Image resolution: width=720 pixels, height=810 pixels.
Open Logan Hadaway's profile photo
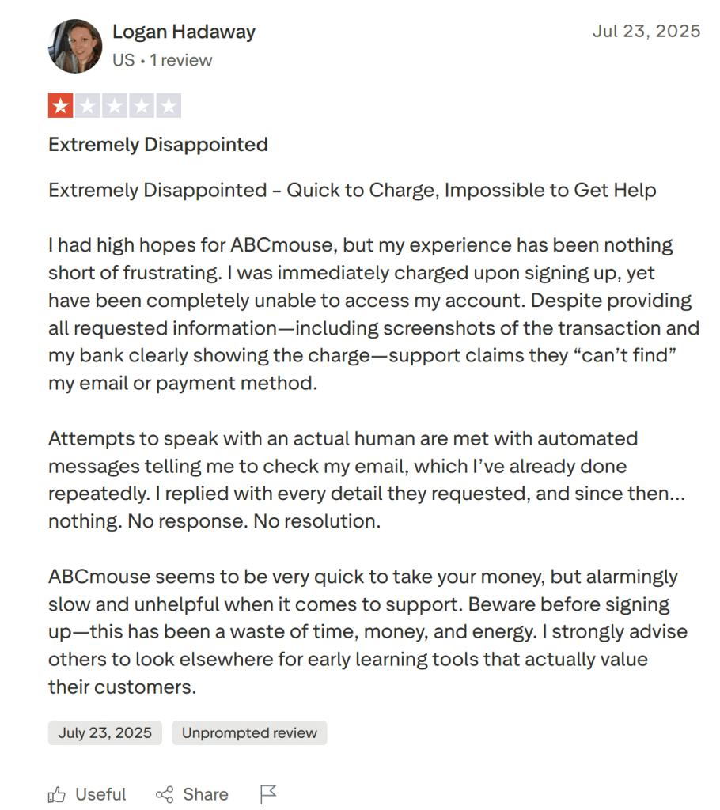(75, 46)
